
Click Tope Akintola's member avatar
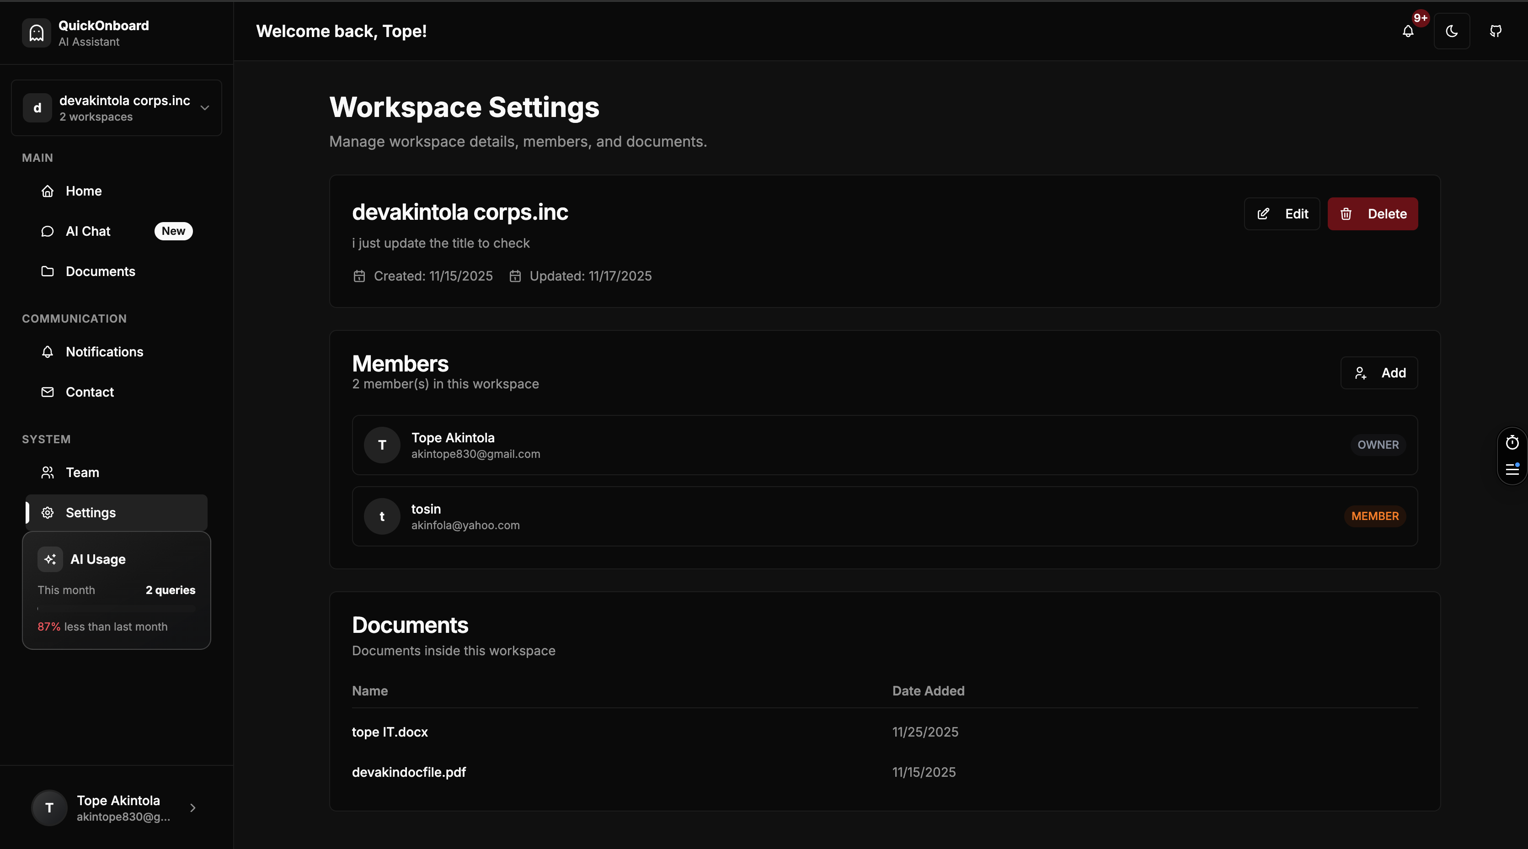tap(382, 445)
